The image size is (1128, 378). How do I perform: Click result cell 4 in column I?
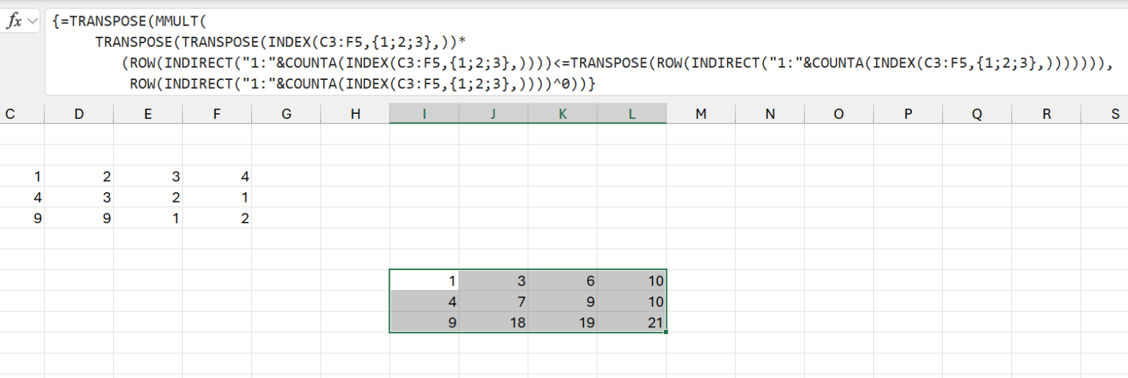point(424,302)
